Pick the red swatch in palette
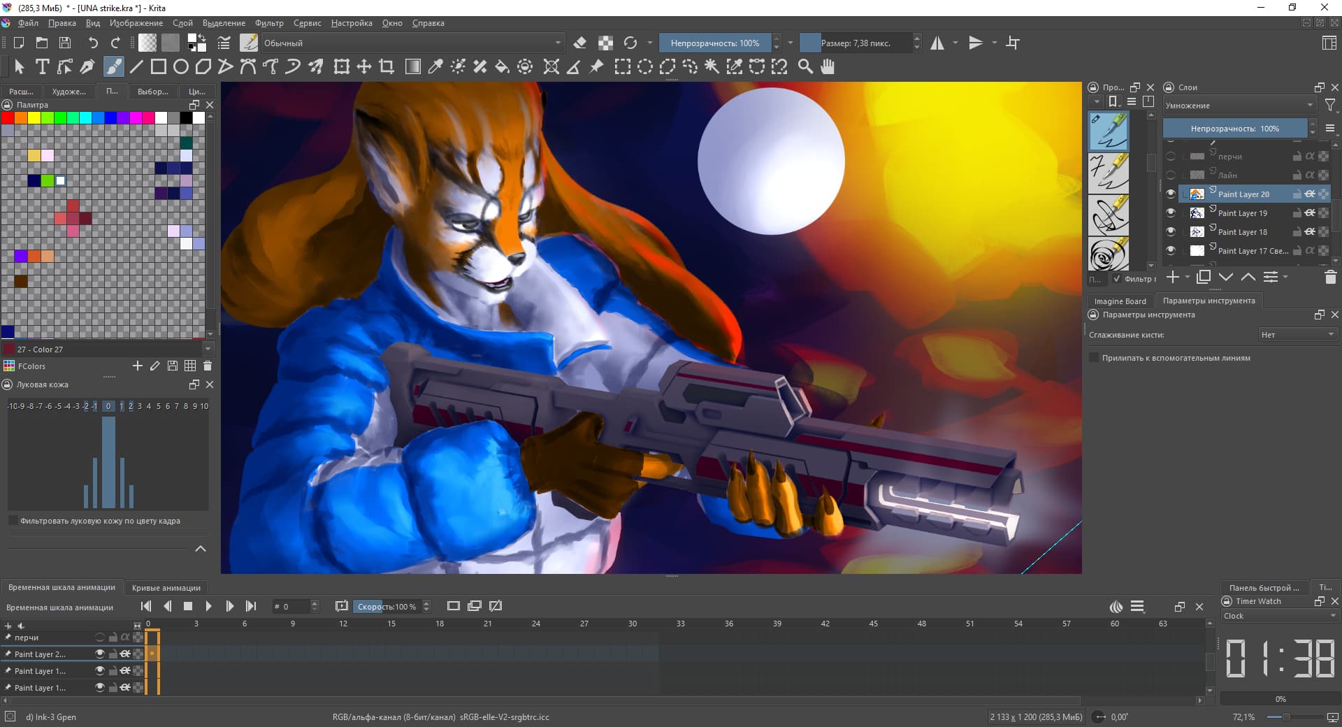The width and height of the screenshot is (1342, 727). [x=8, y=117]
